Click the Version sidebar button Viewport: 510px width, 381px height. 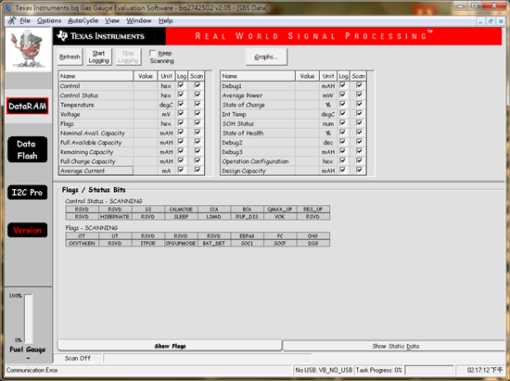pyautogui.click(x=27, y=230)
